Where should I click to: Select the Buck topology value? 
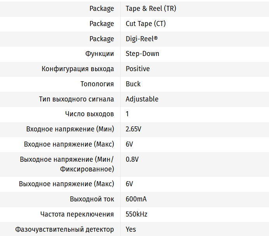pyautogui.click(x=133, y=84)
